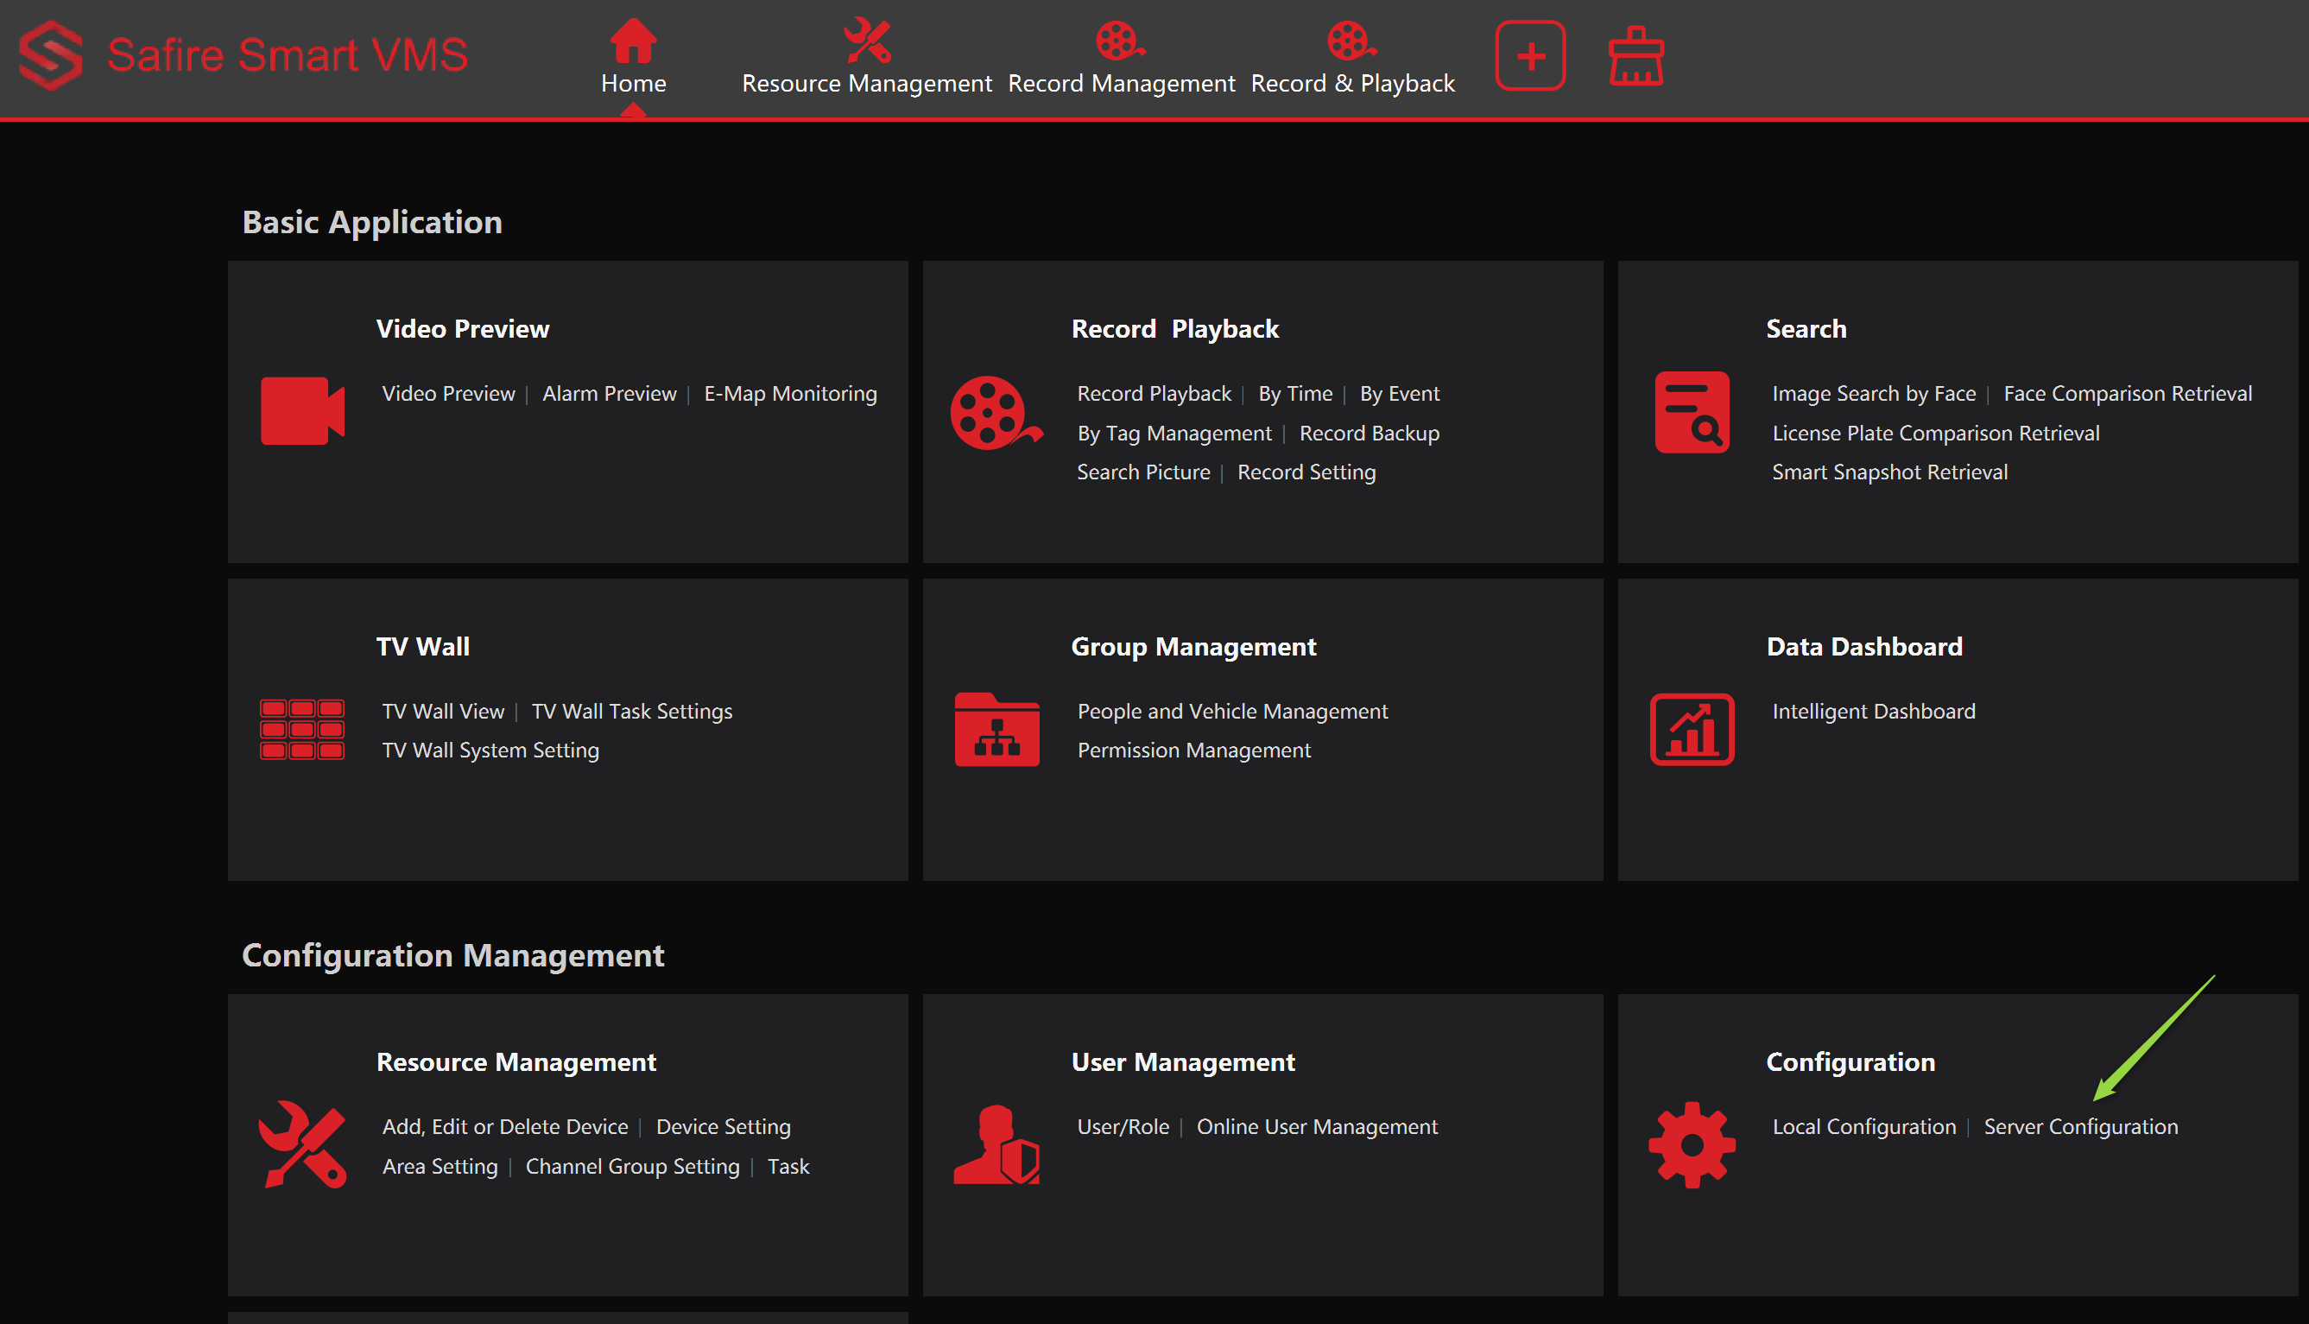Open the Task link
The height and width of the screenshot is (1324, 2309).
pos(788,1167)
